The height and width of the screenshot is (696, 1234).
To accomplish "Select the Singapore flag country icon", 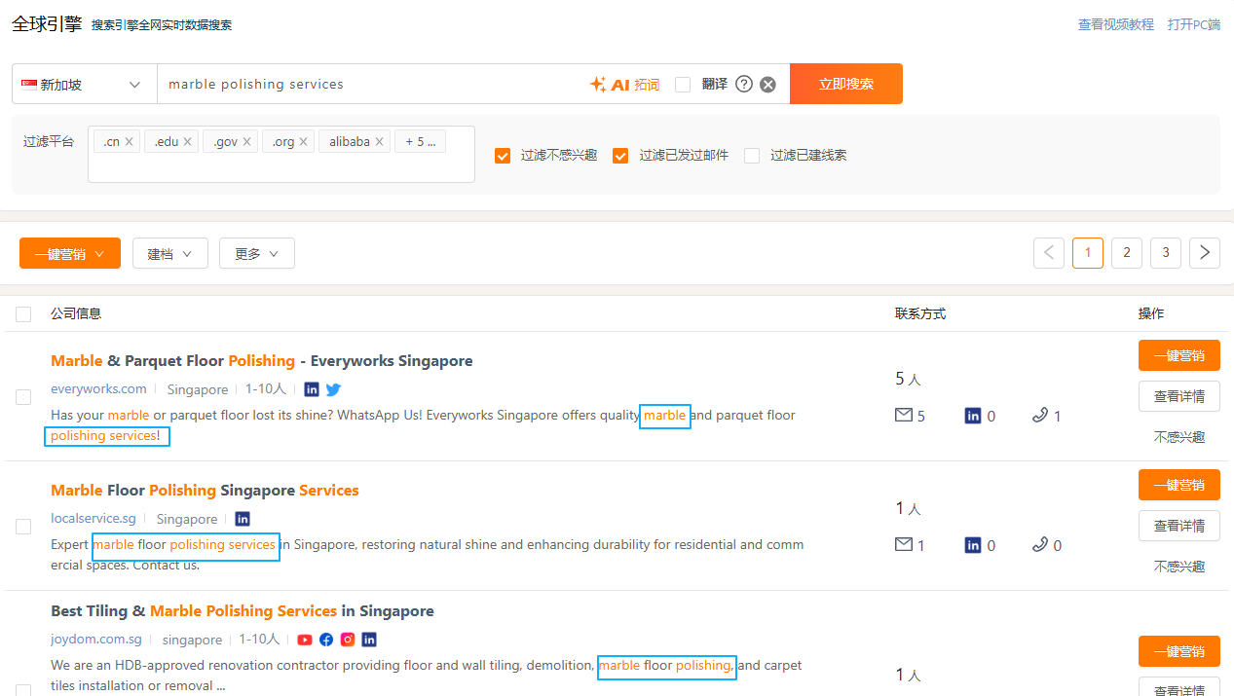I will pos(28,85).
